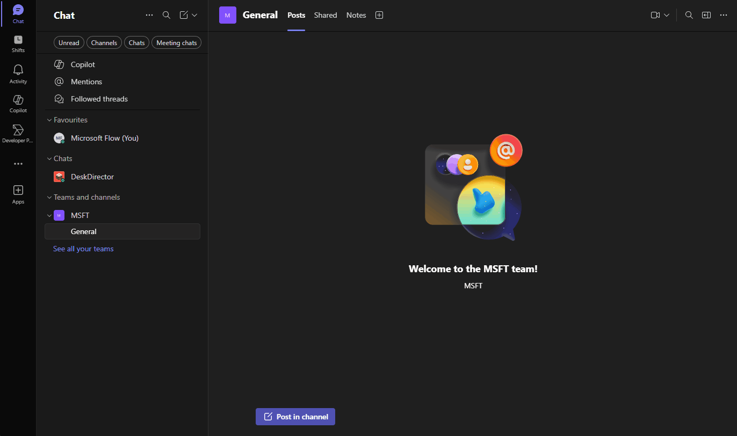Switch to the Shared tab
Image resolution: width=737 pixels, height=436 pixels.
(326, 15)
